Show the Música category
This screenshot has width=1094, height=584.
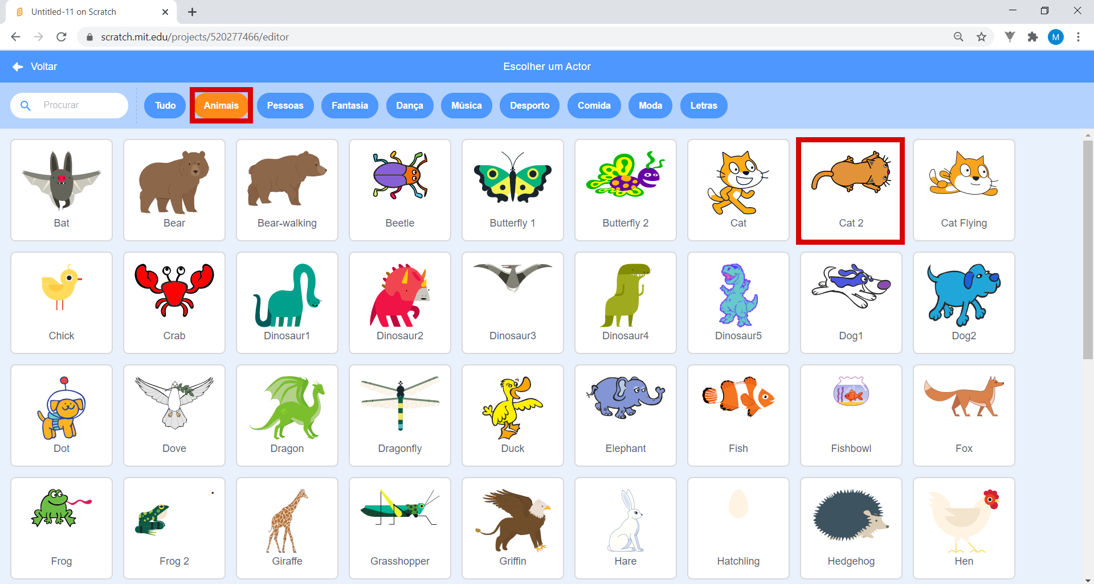point(467,105)
